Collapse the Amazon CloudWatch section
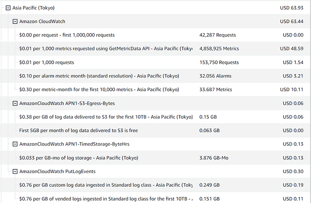This screenshot has height=203, width=311. 15,21
